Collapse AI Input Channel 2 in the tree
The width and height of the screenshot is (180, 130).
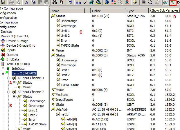[8, 92]
